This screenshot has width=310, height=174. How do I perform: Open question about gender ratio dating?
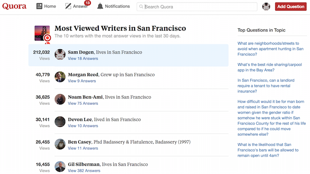pos(272,118)
